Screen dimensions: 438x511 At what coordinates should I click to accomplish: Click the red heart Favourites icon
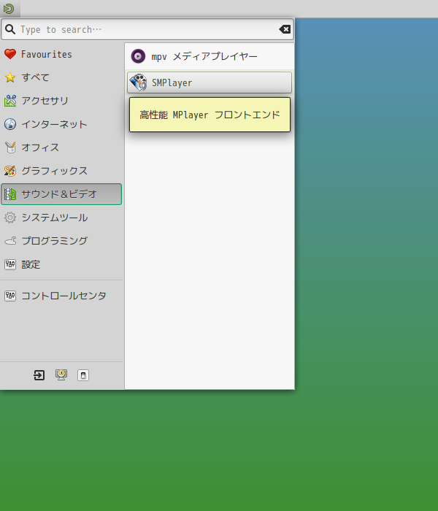tap(10, 54)
